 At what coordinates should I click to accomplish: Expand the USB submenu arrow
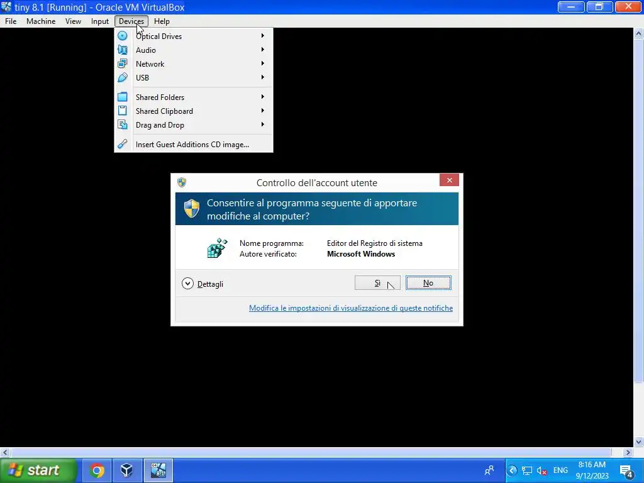click(263, 77)
